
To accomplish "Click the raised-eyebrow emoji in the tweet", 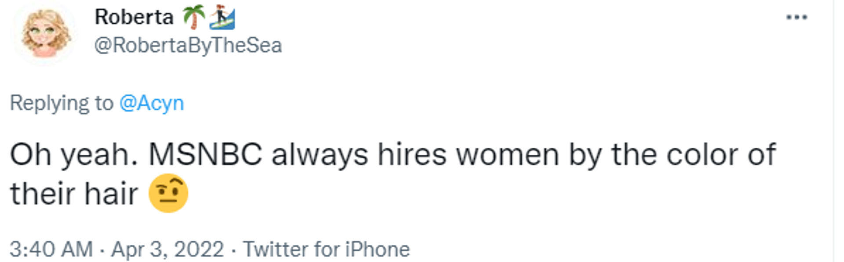I will click(x=168, y=193).
